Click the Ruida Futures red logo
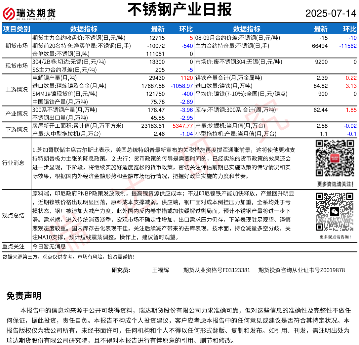This screenshot has height=345, width=359. (x=10, y=14)
